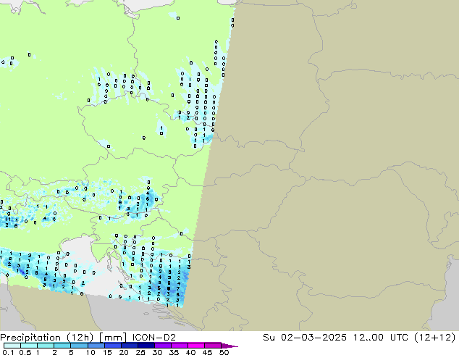Click the '25' legend scale value

click(x=140, y=352)
